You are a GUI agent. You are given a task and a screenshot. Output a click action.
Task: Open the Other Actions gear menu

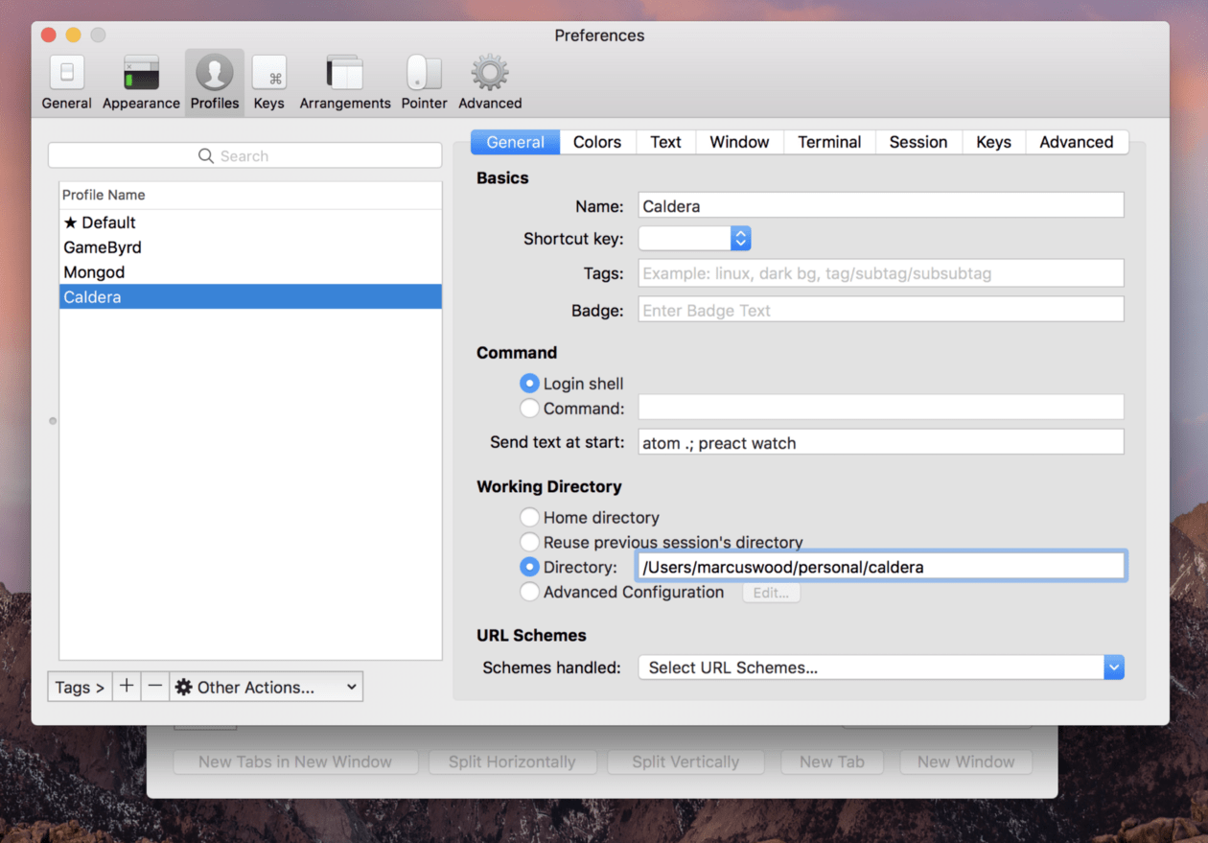[266, 686]
